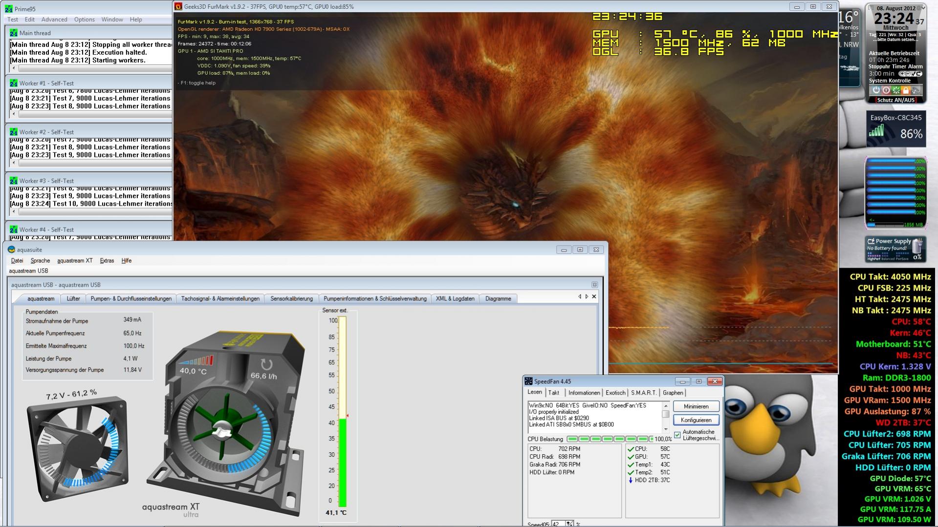Click the 349 mA Stromaufnahme value
Screen dimensions: 938x527
pyautogui.click(x=132, y=320)
